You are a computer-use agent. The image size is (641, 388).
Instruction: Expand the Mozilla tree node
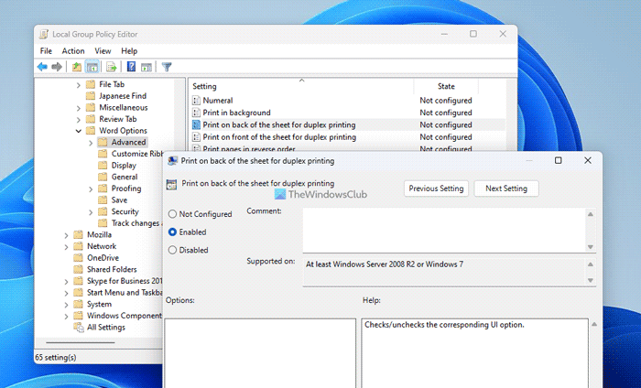click(x=66, y=235)
